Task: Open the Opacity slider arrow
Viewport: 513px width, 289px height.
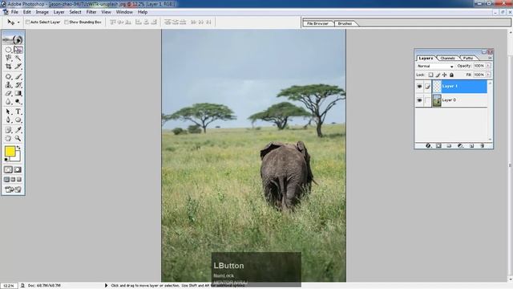Action: click(x=488, y=66)
